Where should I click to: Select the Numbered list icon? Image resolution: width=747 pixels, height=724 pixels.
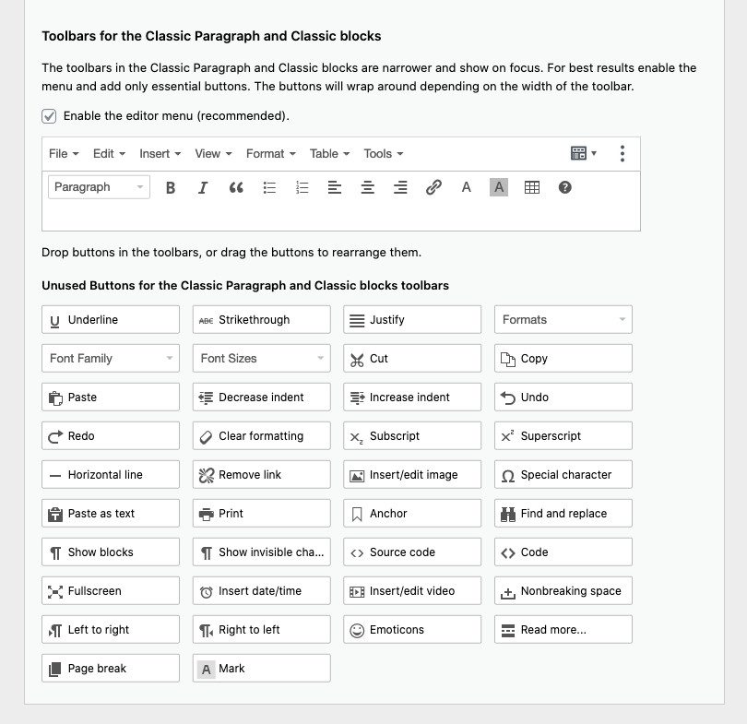pyautogui.click(x=302, y=187)
